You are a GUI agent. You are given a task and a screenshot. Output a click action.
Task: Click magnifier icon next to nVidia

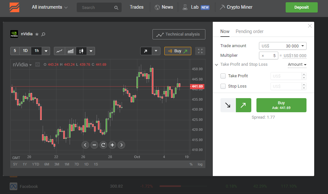(x=43, y=34)
